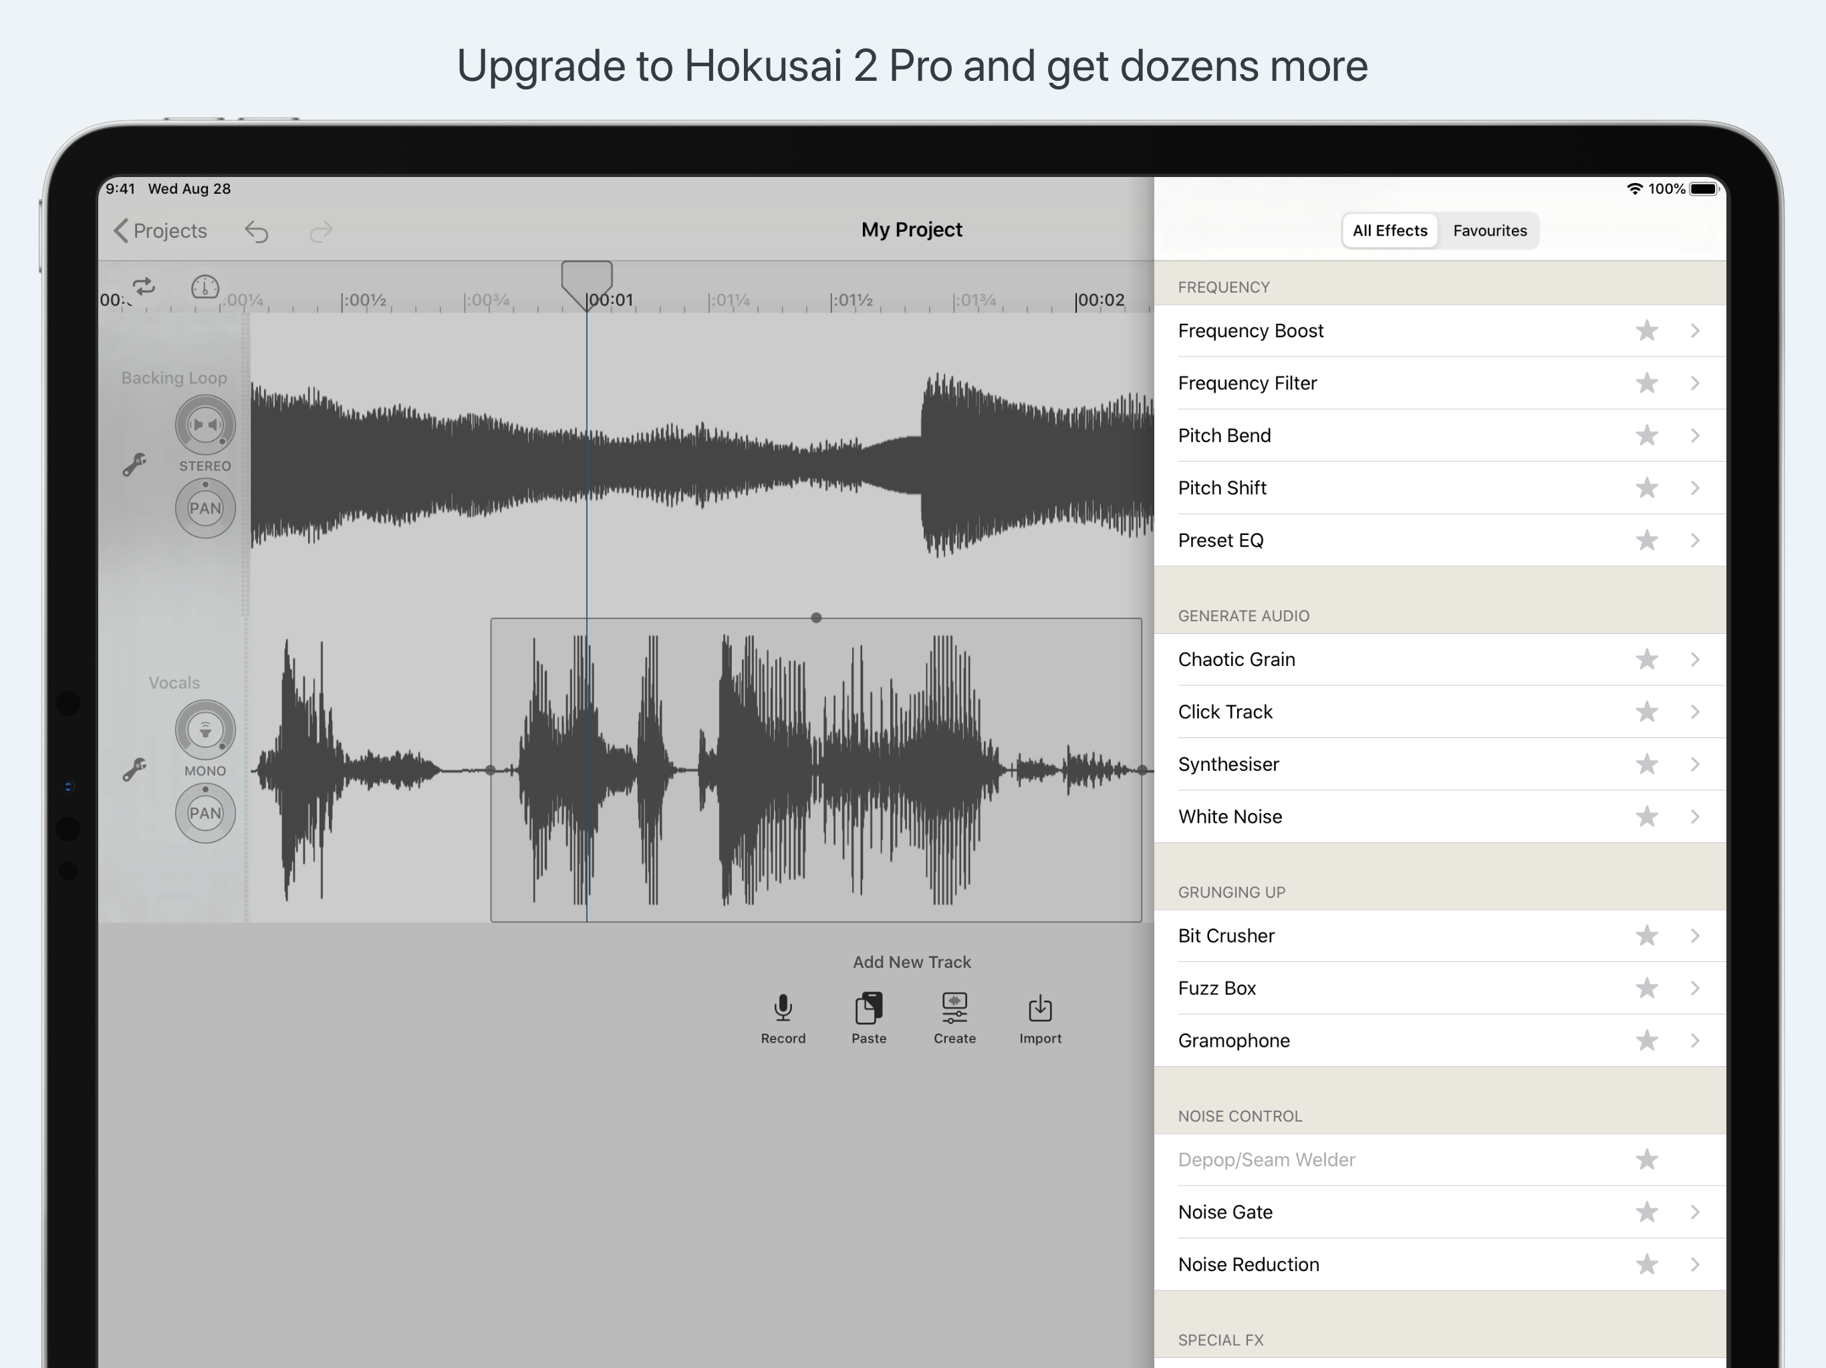Click the undo arrow icon
The width and height of the screenshot is (1826, 1368).
(x=257, y=232)
